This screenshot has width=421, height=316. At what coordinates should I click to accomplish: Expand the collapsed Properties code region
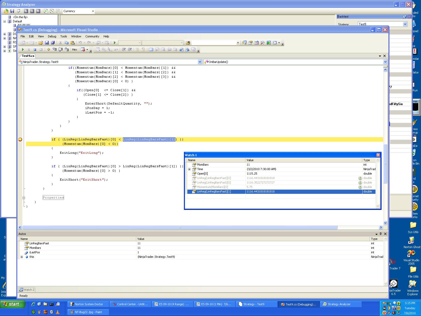[24, 198]
